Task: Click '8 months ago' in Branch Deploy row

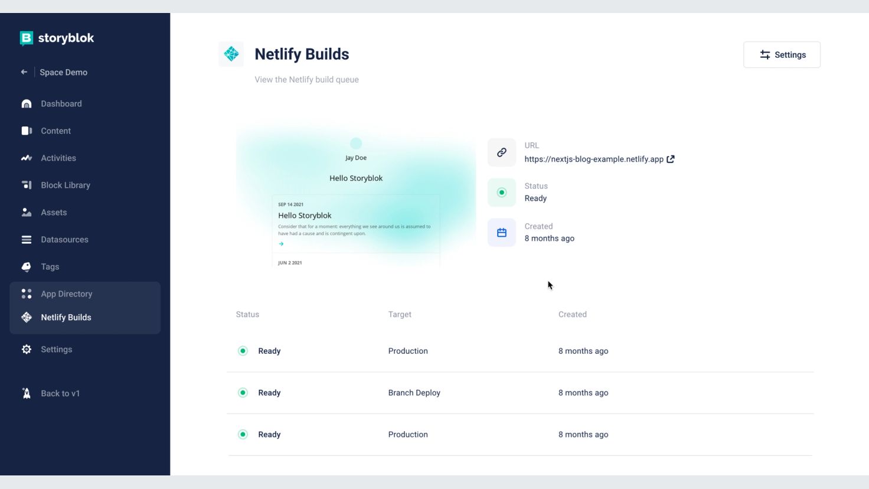Action: [583, 393]
